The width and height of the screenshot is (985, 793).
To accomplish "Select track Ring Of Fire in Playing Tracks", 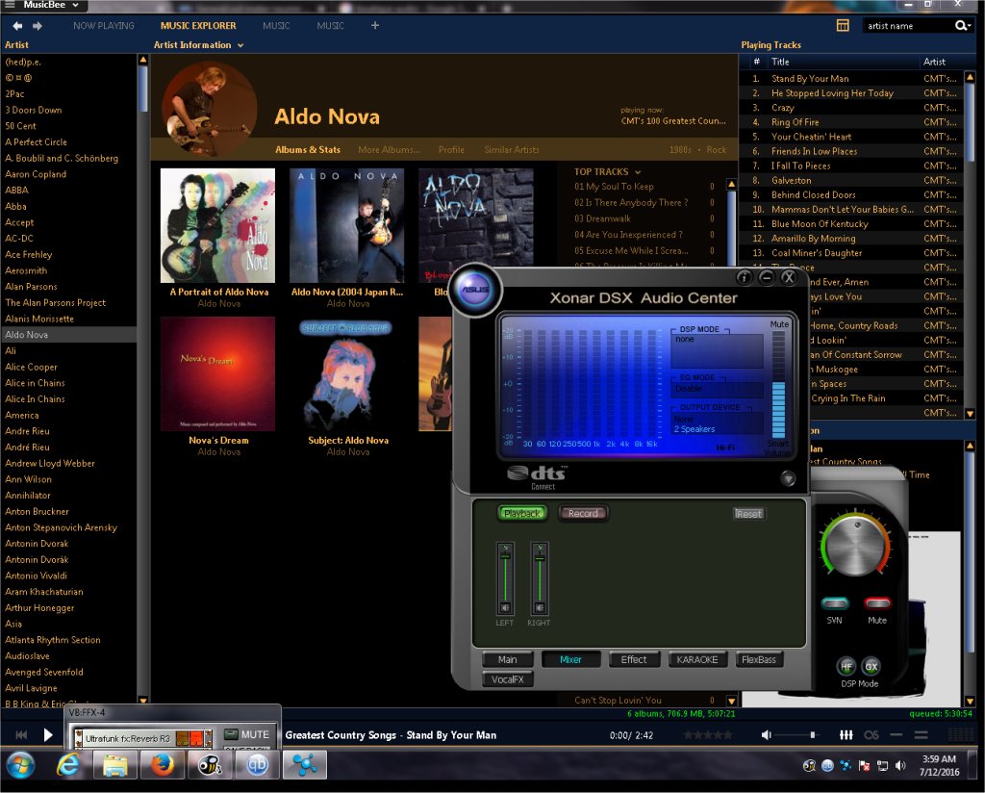I will (853, 122).
